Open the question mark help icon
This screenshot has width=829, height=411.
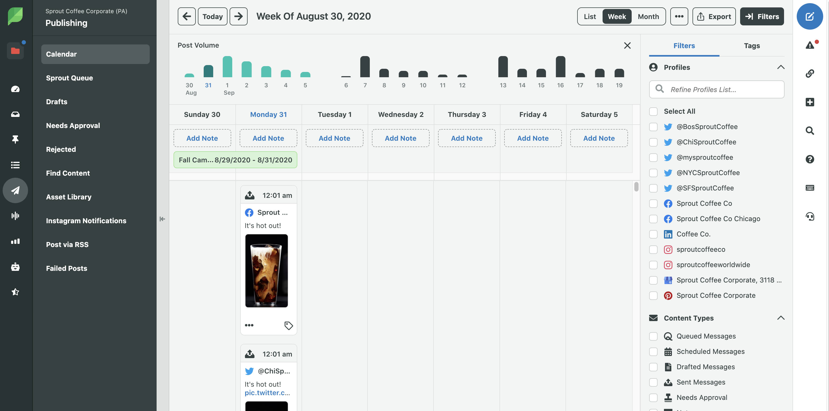(x=810, y=159)
